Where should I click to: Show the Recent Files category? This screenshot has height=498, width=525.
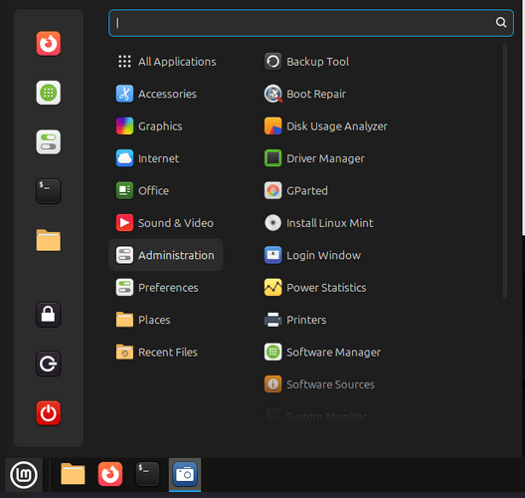(166, 352)
